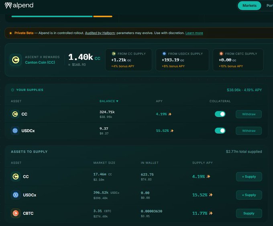Click the +10% bonus APY label
This screenshot has width=273, height=226.
point(231,66)
